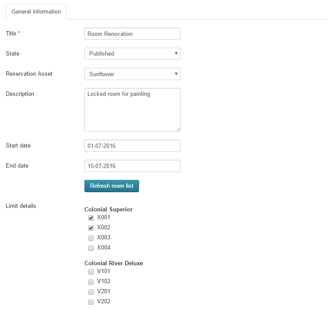The width and height of the screenshot is (328, 309).
Task: Click the State dropdown arrow
Action: tap(176, 53)
